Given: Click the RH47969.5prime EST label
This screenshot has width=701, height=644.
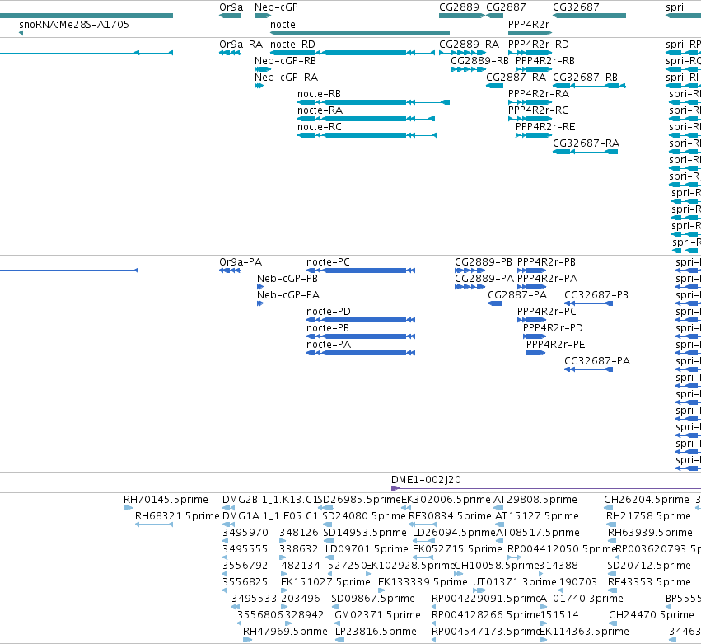Looking at the screenshot, I should (x=285, y=632).
